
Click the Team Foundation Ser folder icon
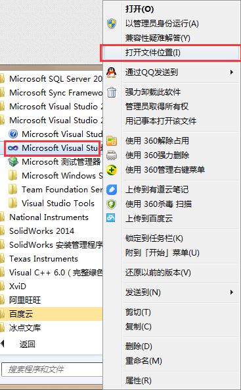coord(12,190)
